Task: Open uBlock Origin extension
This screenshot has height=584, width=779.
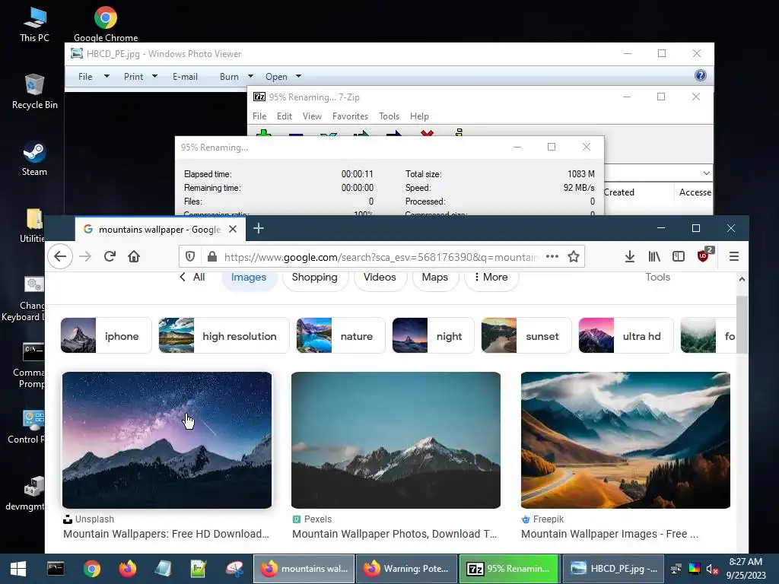Action: [704, 256]
